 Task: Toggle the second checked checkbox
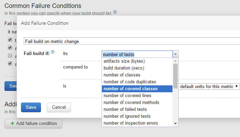pyautogui.click(x=10, y=48)
